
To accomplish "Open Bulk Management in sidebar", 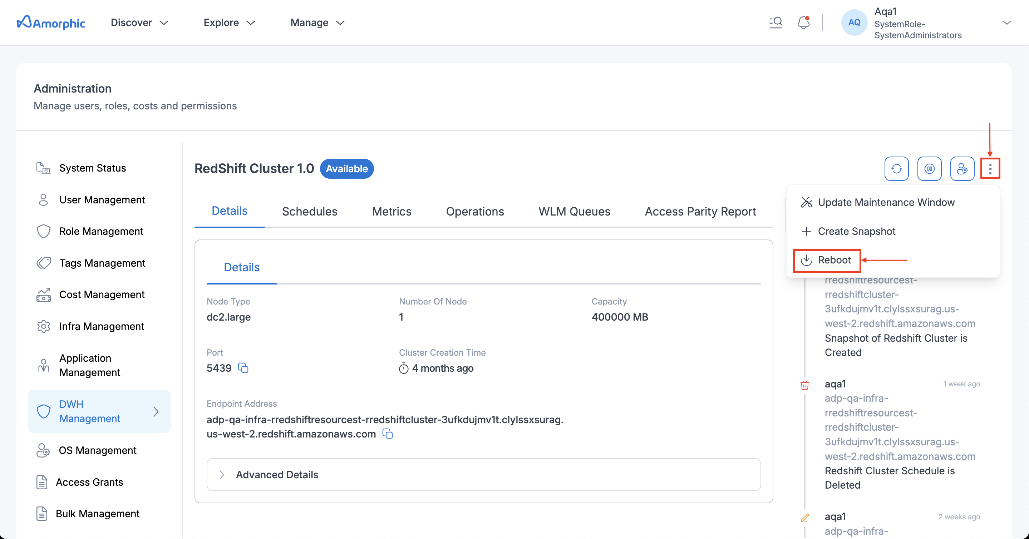I will point(98,514).
